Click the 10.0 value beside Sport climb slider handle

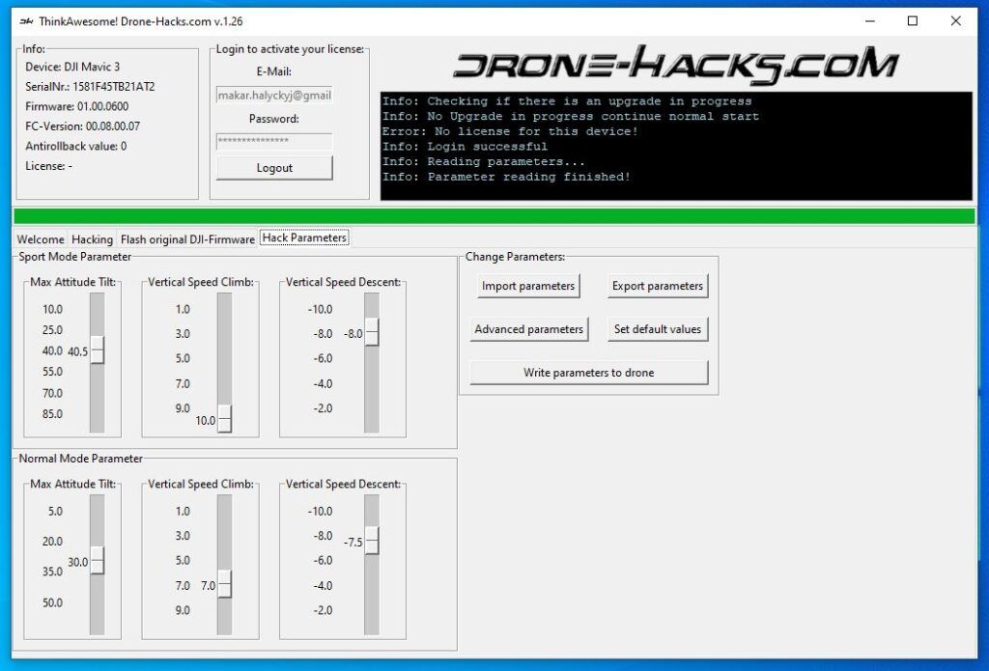(205, 421)
